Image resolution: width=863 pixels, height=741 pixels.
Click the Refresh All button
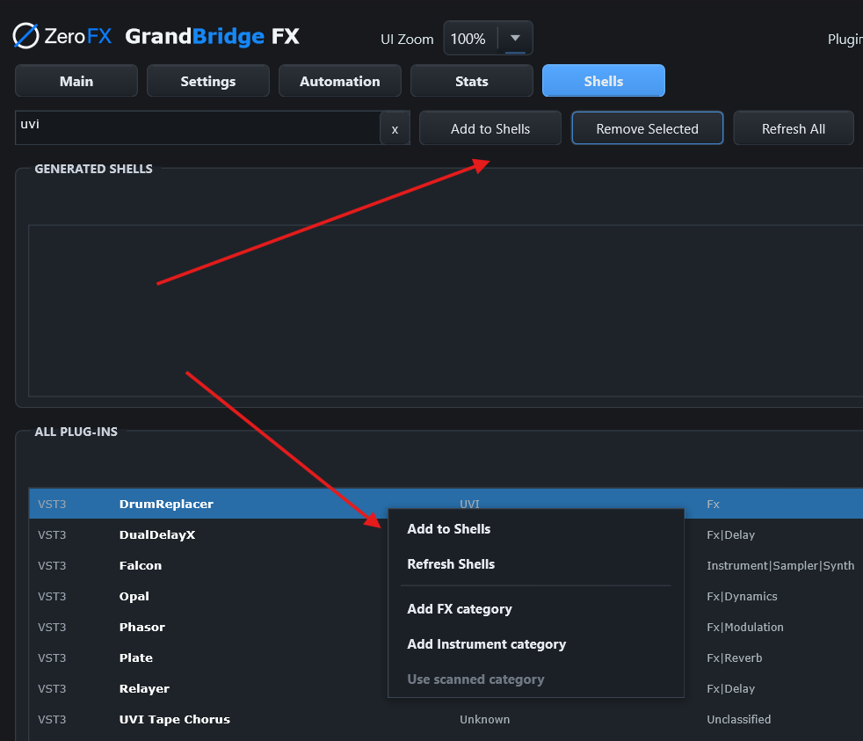click(x=793, y=128)
